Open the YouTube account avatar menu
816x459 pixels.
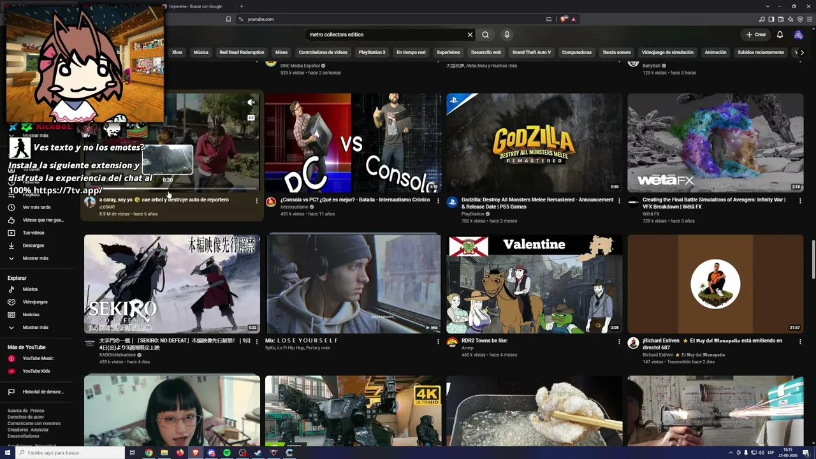coord(798,34)
